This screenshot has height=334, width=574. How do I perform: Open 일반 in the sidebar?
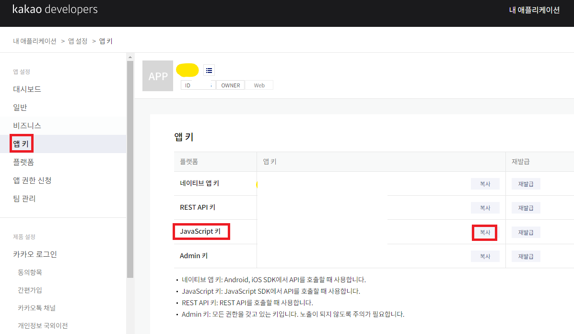coord(20,107)
